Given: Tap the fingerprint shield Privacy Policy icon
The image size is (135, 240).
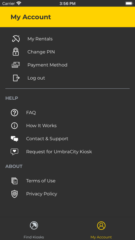Looking at the screenshot, I should [x=14, y=194].
